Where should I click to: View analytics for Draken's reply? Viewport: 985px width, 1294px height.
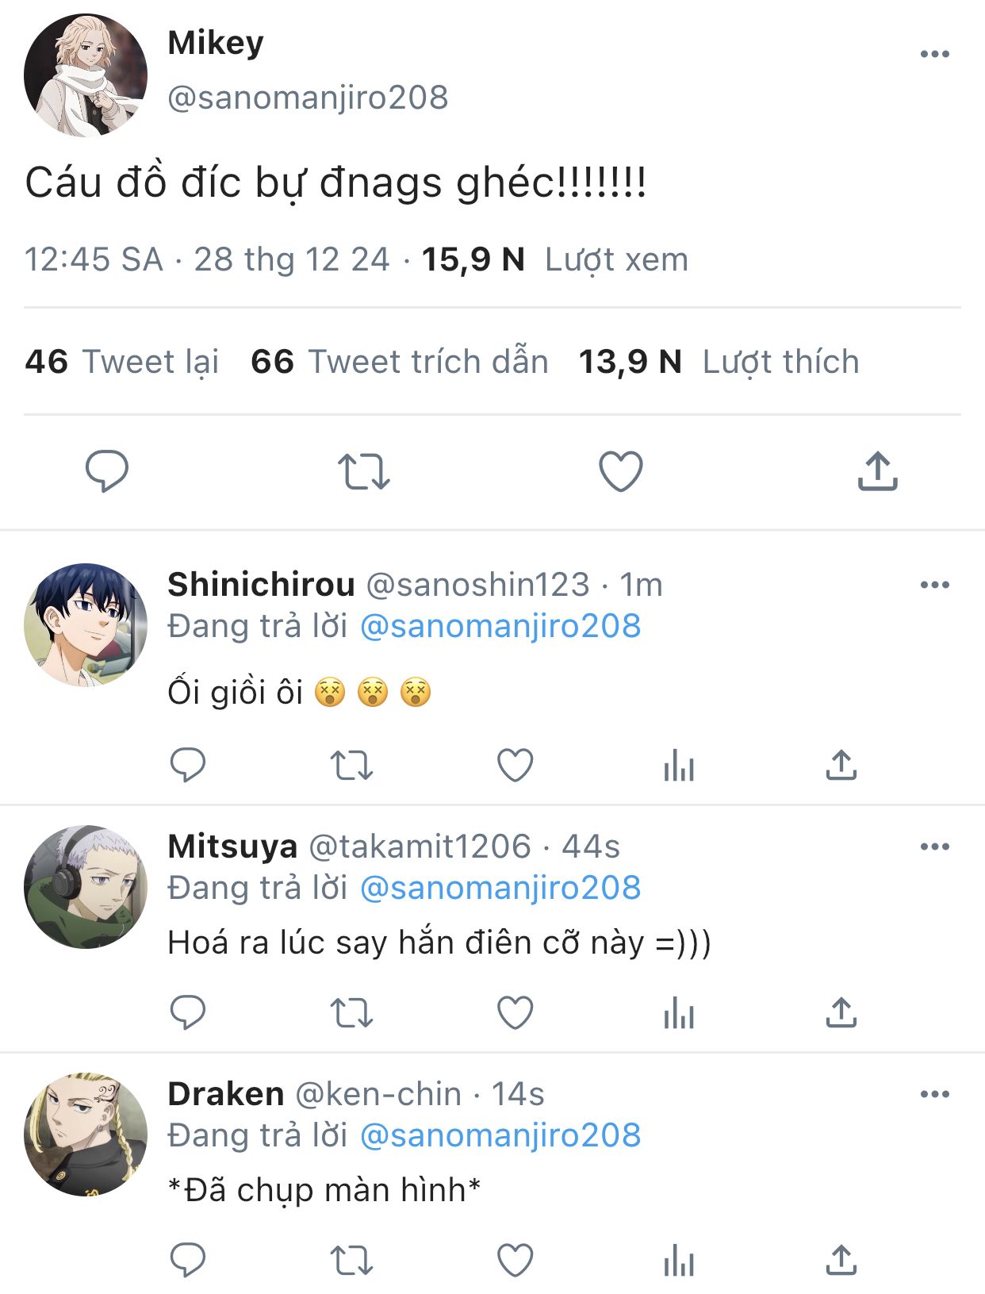[x=679, y=1260]
